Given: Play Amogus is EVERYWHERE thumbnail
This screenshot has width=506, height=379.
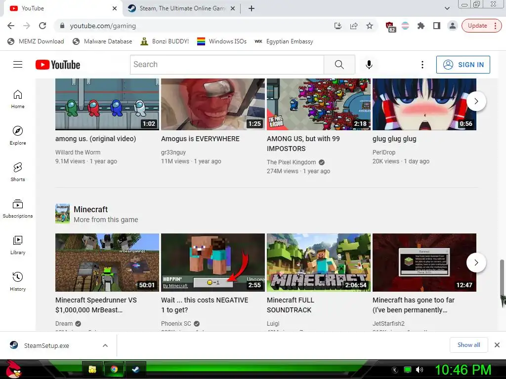Looking at the screenshot, I should [x=212, y=104].
